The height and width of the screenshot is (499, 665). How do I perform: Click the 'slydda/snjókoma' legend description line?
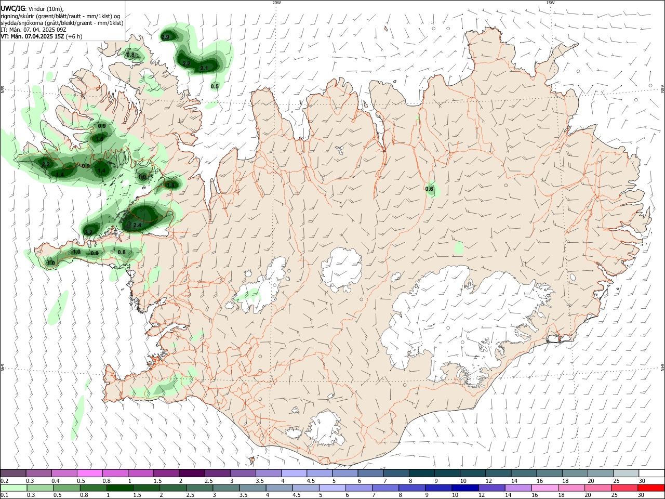click(x=62, y=23)
